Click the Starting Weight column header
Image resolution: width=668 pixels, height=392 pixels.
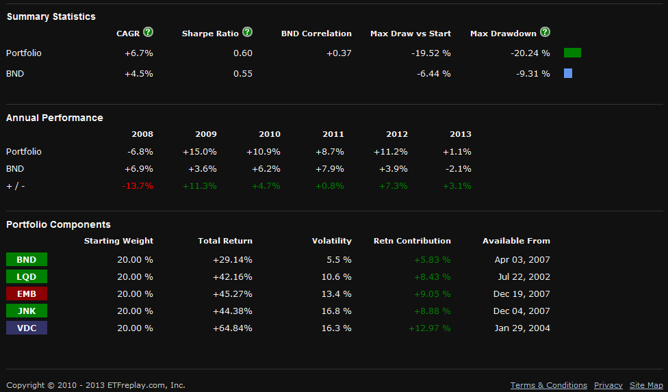click(118, 241)
